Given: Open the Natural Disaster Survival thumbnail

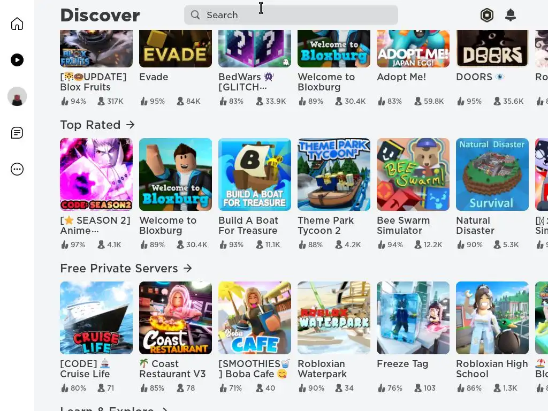Looking at the screenshot, I should pos(492,174).
